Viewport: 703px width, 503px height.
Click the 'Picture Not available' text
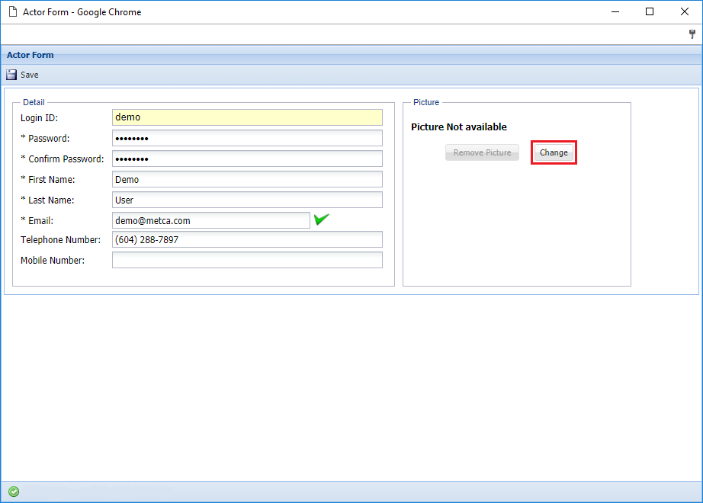tap(459, 127)
